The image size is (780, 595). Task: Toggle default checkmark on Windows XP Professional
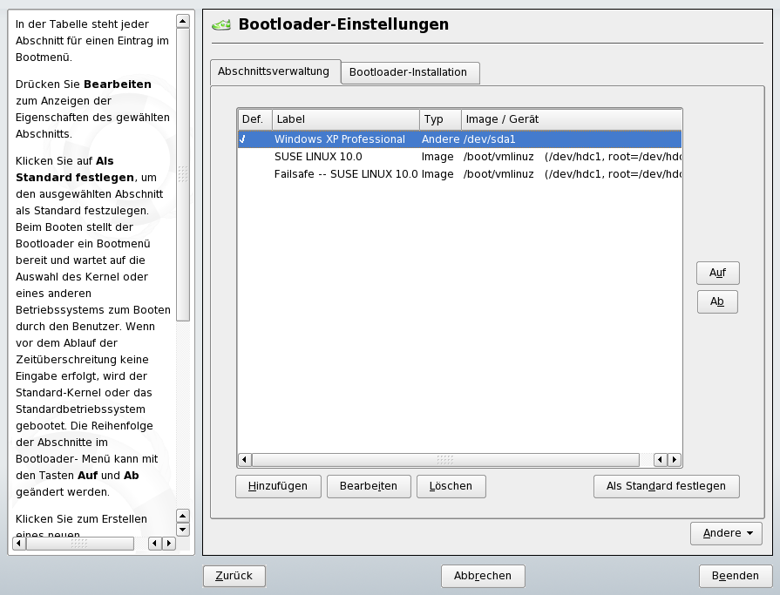tap(243, 139)
